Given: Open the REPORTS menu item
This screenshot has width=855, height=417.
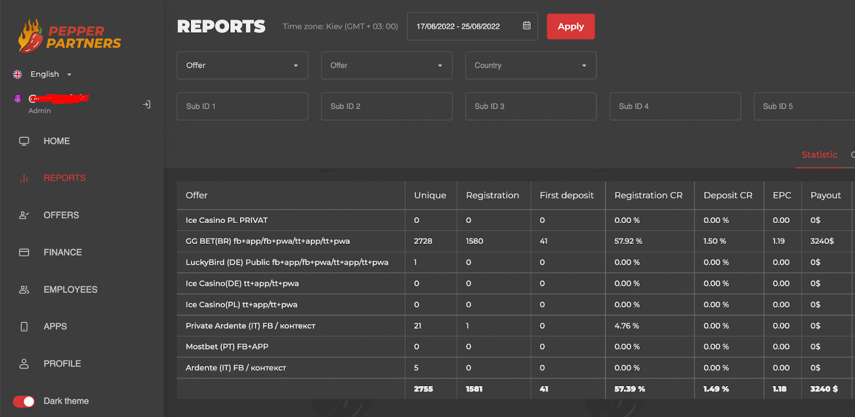Looking at the screenshot, I should (65, 178).
